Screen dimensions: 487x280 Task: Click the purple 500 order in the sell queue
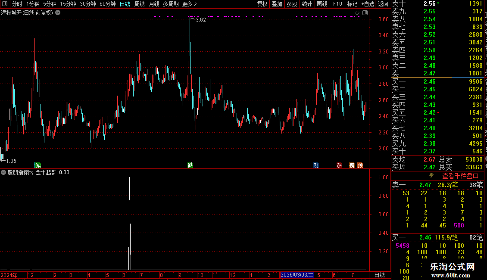[x=459, y=225]
